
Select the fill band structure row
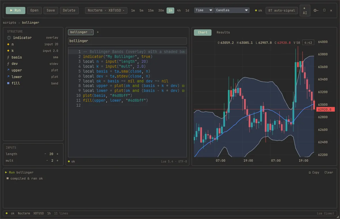tap(33, 83)
